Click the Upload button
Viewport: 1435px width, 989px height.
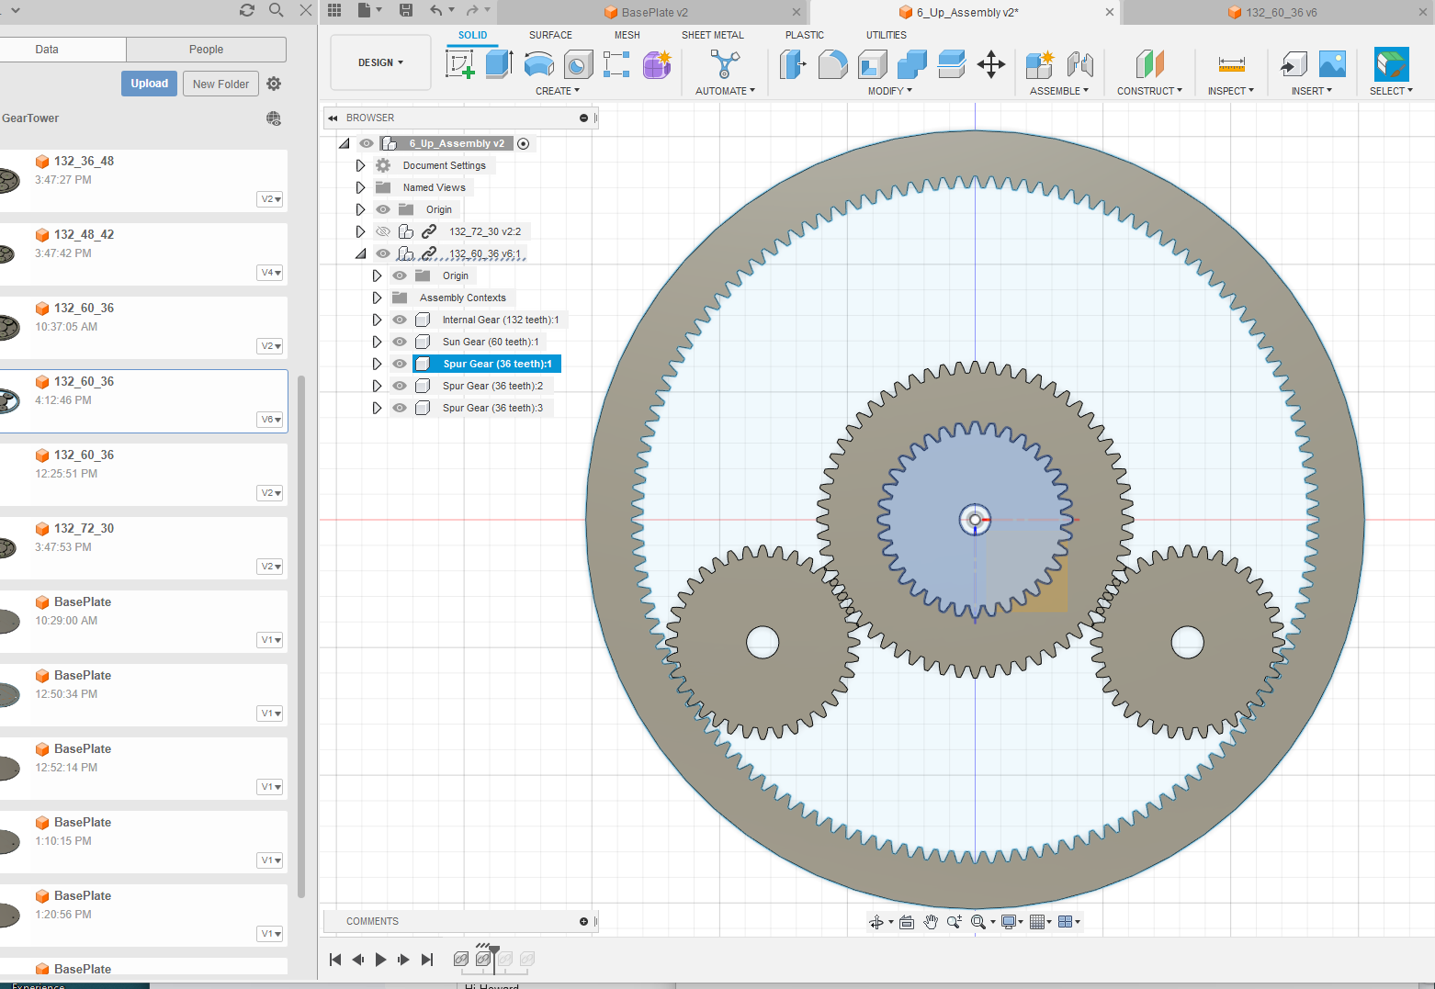click(148, 83)
